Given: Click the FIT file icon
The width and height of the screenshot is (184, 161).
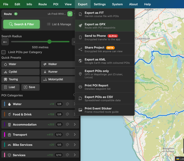Looking at the screenshot, I should [x=80, y=14].
